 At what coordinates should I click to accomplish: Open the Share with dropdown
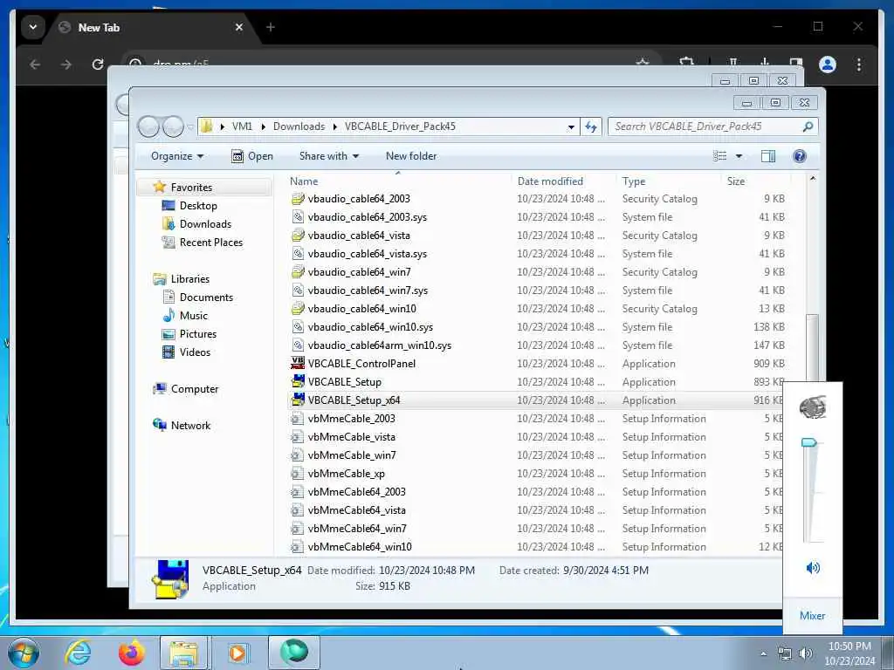(x=329, y=156)
